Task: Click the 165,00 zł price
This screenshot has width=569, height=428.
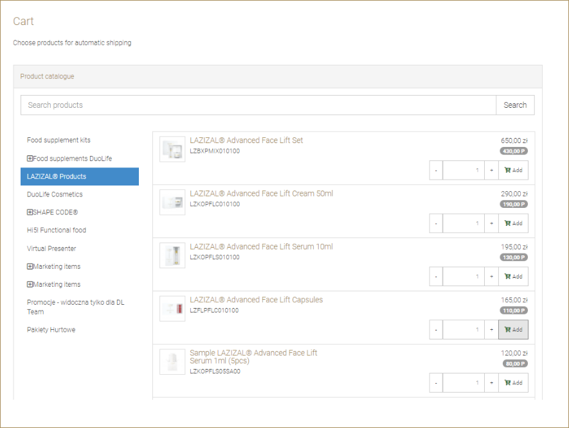Action: point(514,300)
